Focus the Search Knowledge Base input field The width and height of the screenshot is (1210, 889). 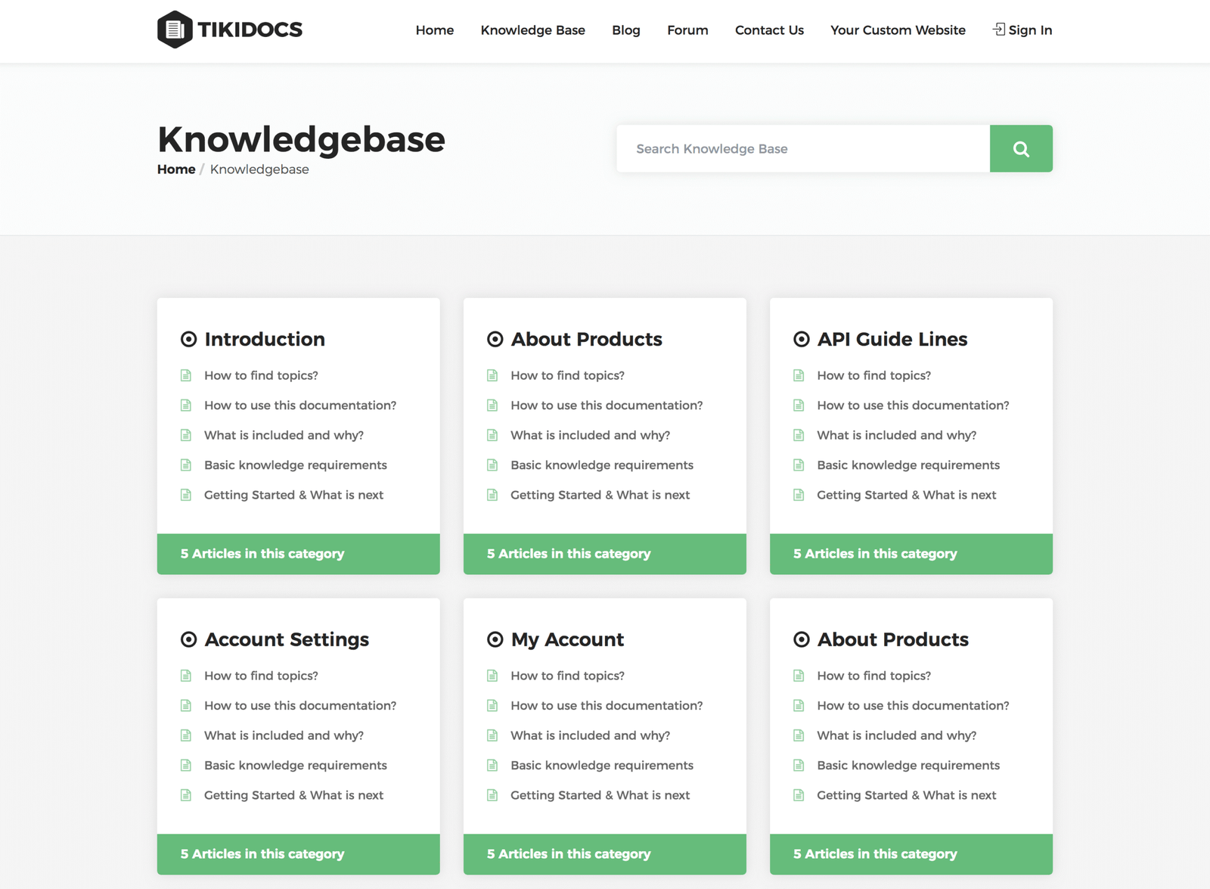pyautogui.click(x=802, y=149)
